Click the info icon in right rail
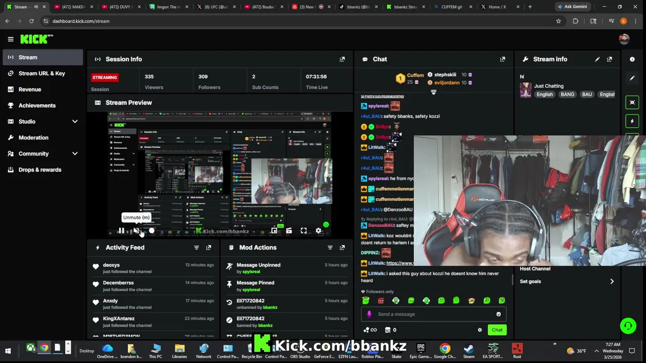 (632, 59)
